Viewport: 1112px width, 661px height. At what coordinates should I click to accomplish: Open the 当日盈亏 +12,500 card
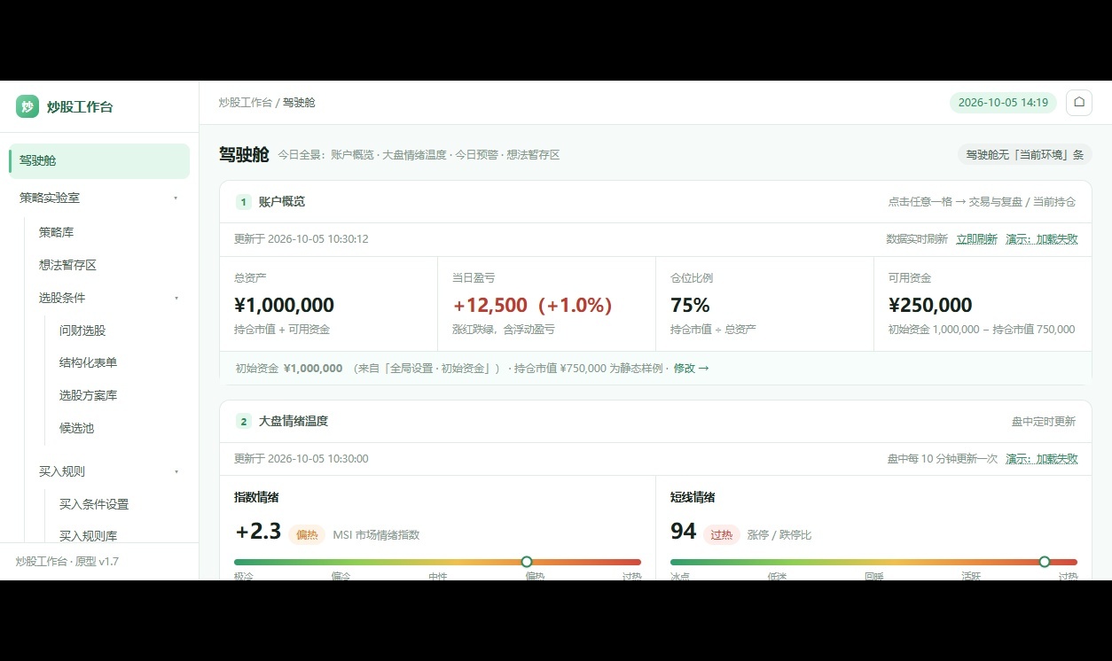(547, 304)
